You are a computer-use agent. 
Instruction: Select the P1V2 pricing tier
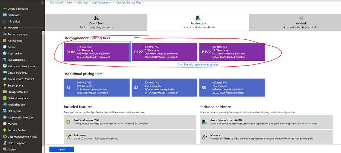(97, 52)
